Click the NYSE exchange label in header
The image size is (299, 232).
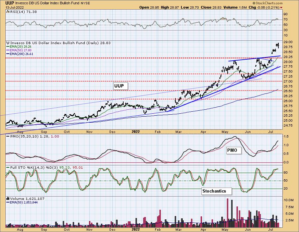(x=85, y=3)
